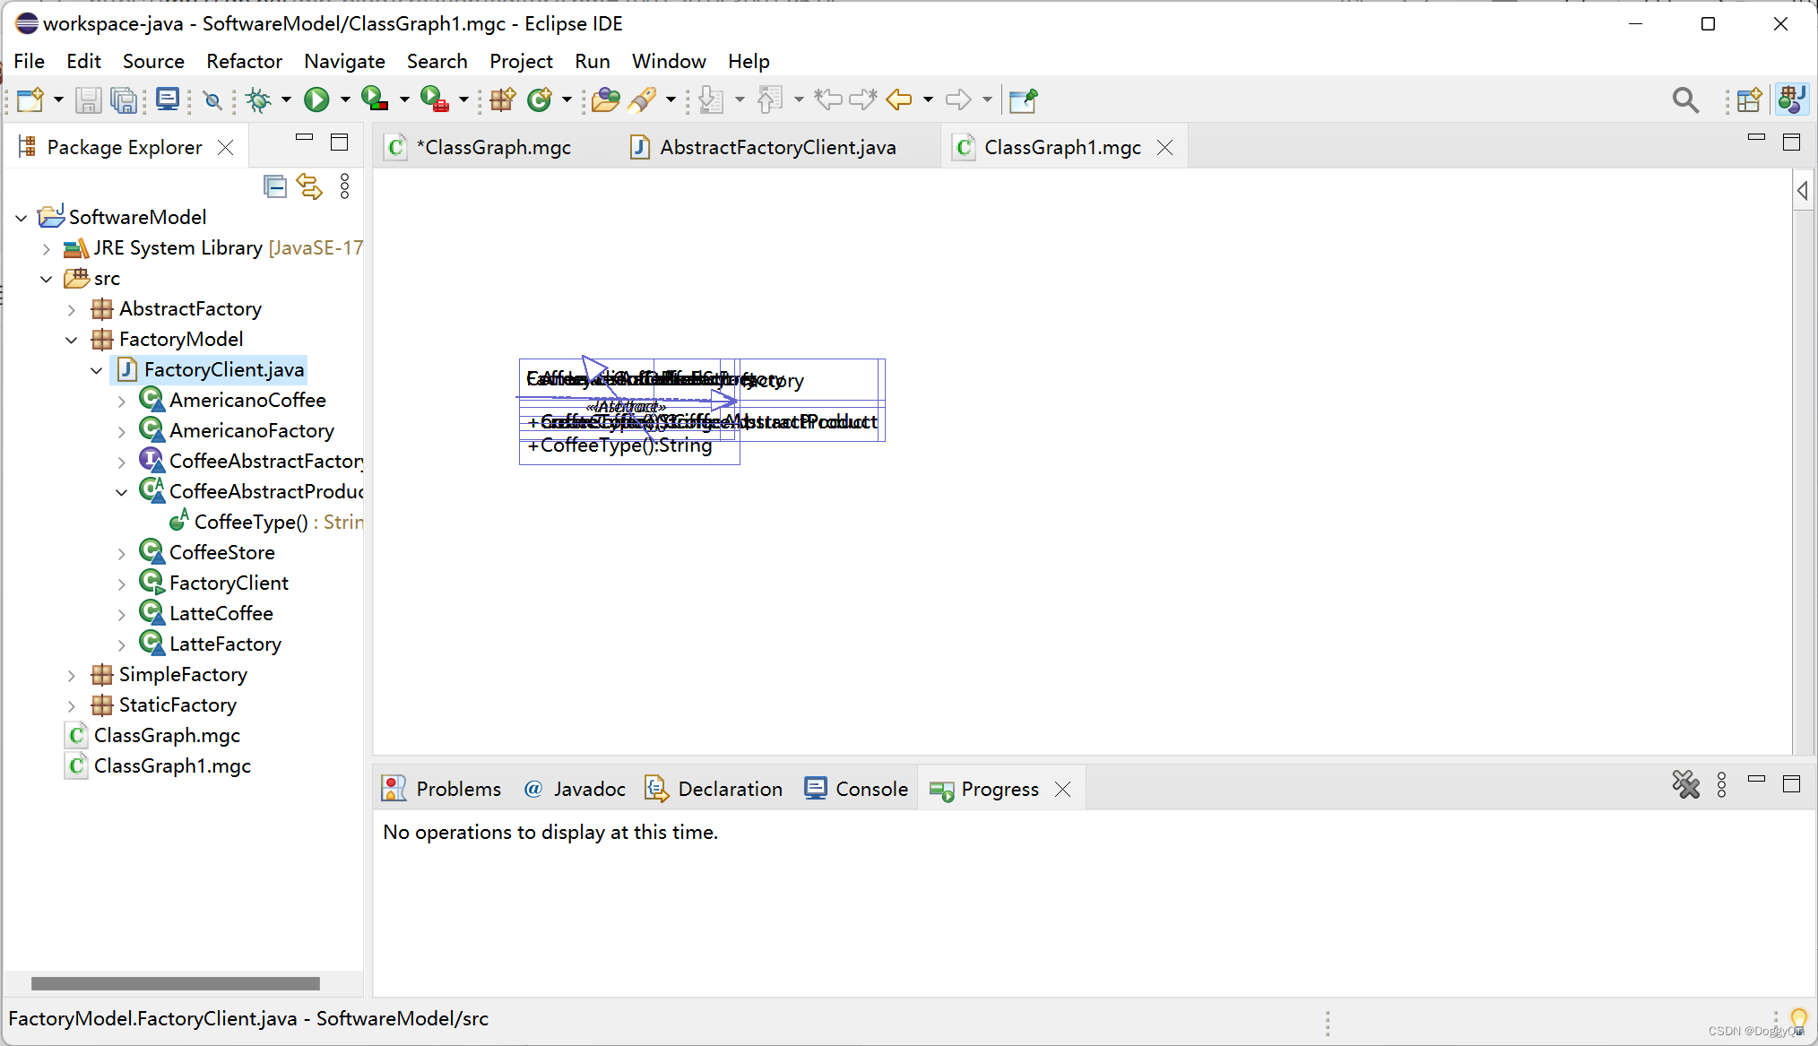Pin the current editor
The image size is (1818, 1046).
pos(1023,99)
